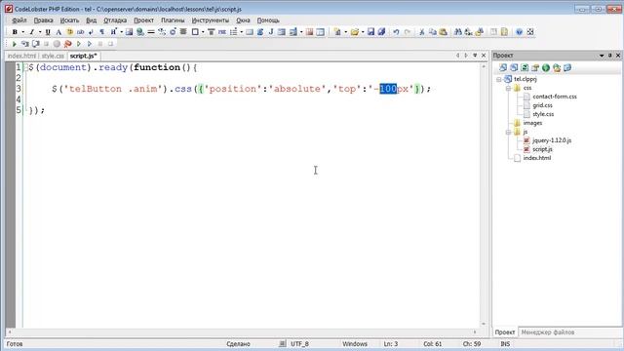
Task: Open the Open-folder dropdown arrow
Action: [x=363, y=32]
